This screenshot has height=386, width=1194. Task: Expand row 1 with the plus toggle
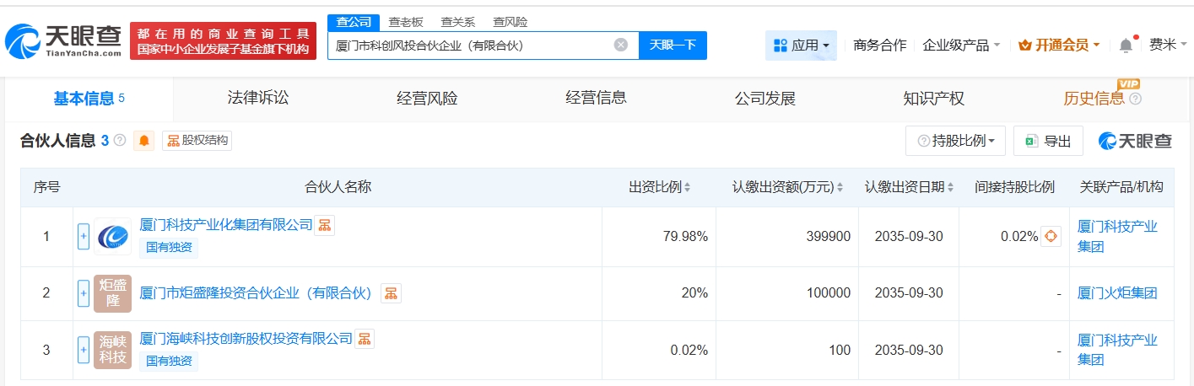[x=84, y=237]
